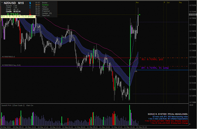
Task: Click the F session marker label
Action: click(x=165, y=3)
